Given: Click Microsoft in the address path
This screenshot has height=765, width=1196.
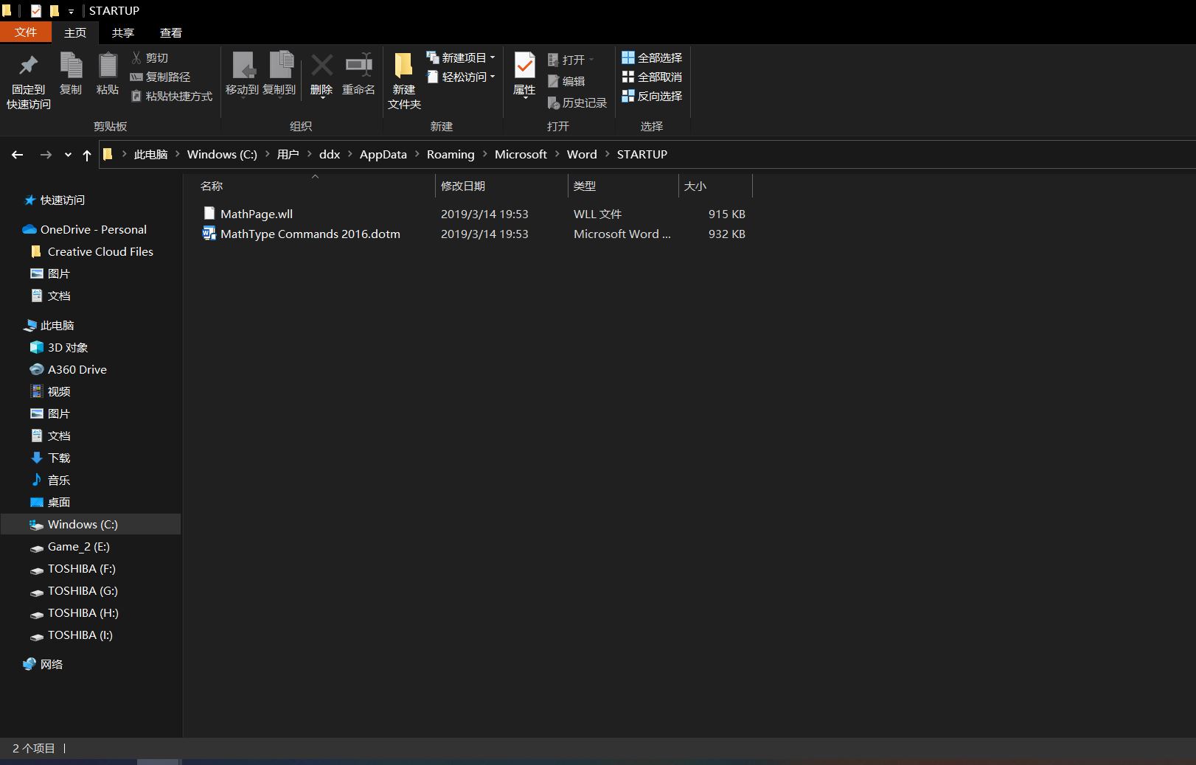Looking at the screenshot, I should [521, 154].
